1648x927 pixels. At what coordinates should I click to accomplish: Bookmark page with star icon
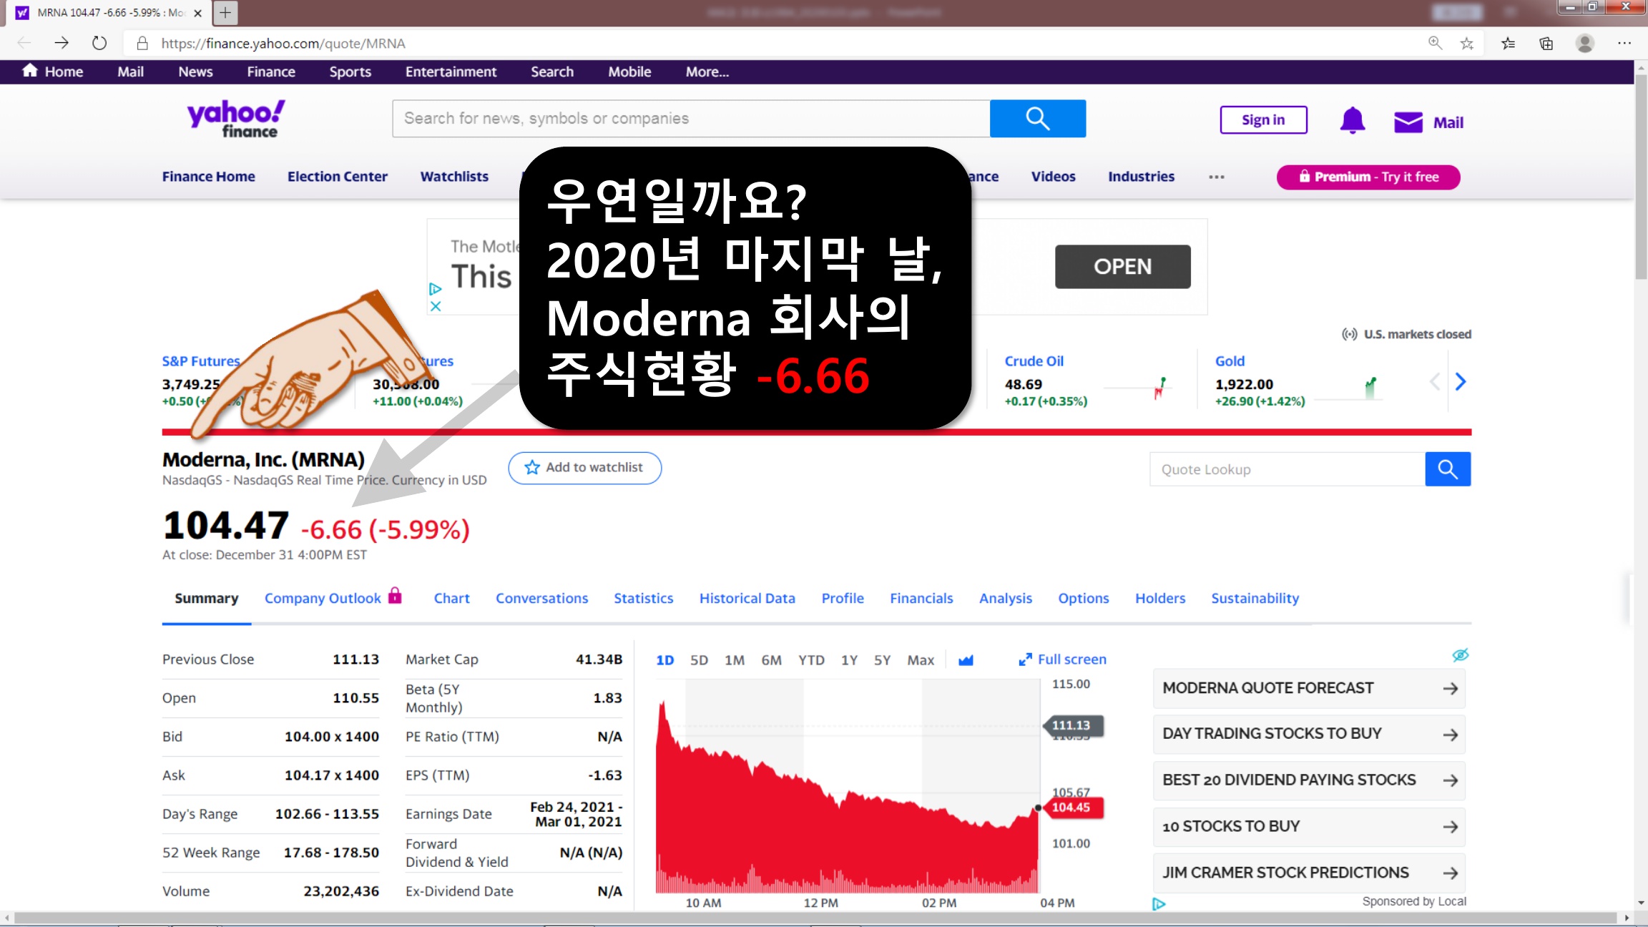[1467, 44]
